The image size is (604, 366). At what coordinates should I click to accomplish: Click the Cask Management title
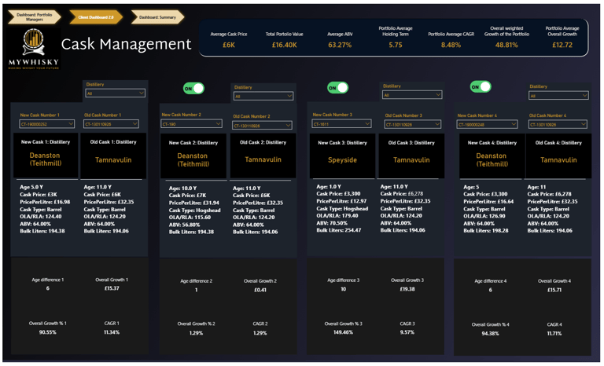click(126, 44)
